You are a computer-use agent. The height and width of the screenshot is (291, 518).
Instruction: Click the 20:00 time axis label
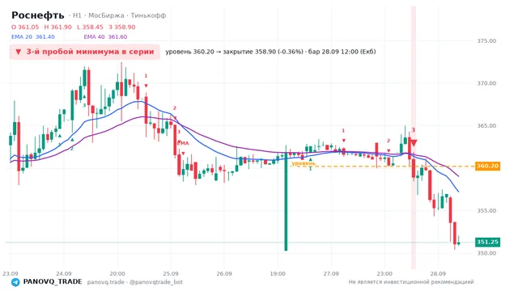(117, 273)
